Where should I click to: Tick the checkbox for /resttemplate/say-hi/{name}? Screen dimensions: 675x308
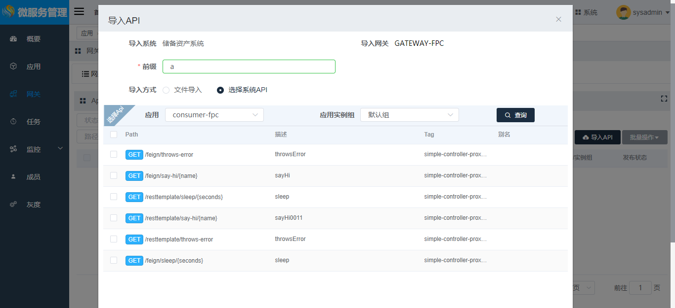[x=114, y=218]
